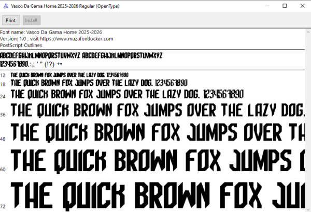The width and height of the screenshot is (311, 212).
Task: Click the Font name line of text
Action: point(51,32)
